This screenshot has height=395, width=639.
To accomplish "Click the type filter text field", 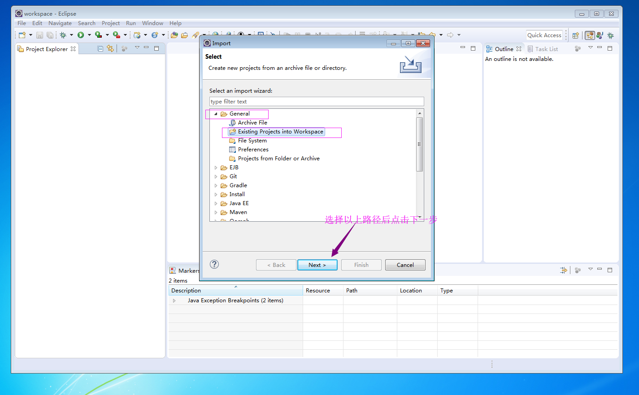I will (x=317, y=102).
